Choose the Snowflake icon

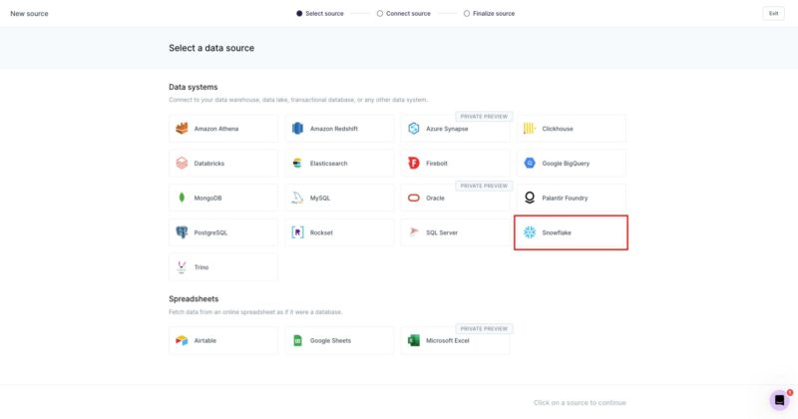[x=530, y=232]
